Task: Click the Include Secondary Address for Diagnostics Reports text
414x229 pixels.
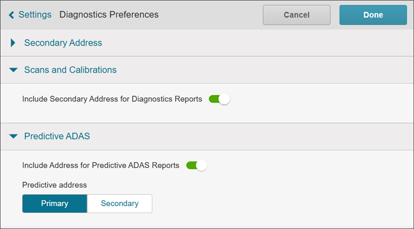Action: point(112,99)
